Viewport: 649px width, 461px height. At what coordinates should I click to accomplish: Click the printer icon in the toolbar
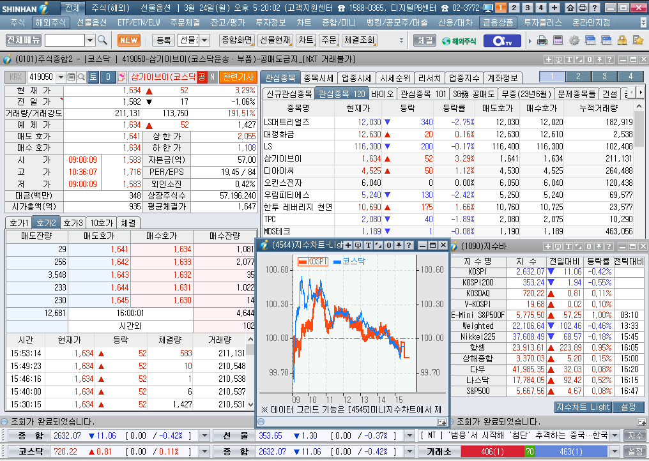point(542,41)
